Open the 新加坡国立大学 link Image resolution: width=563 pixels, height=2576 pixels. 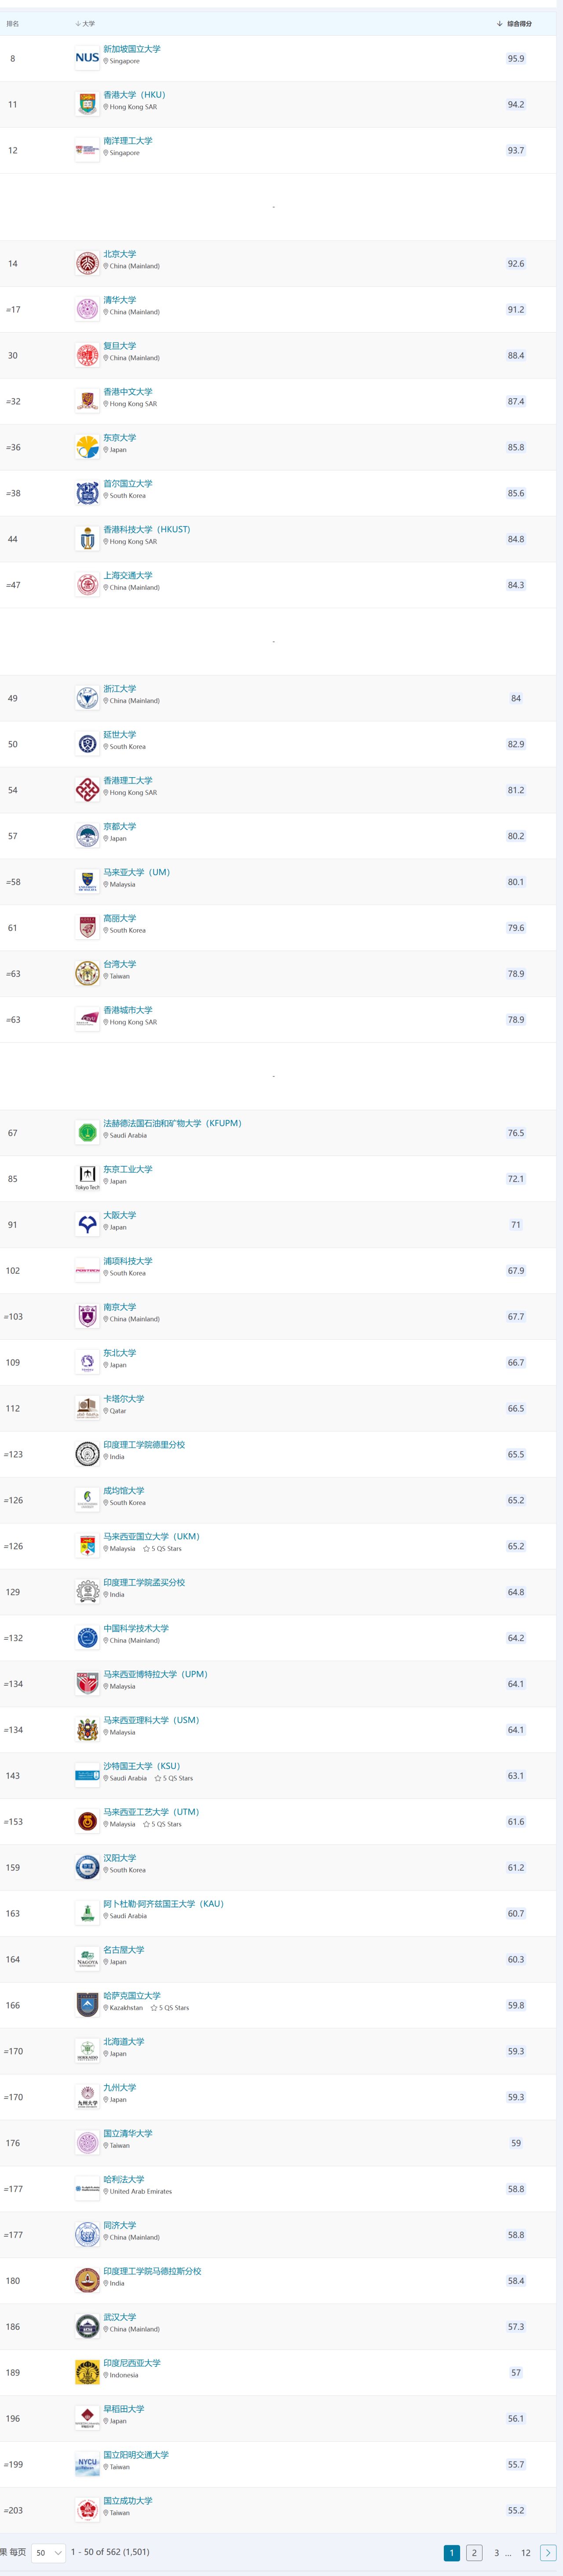(132, 49)
